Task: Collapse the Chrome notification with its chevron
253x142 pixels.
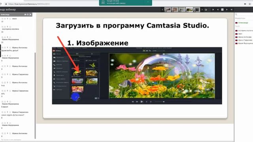Action: click(x=148, y=2)
